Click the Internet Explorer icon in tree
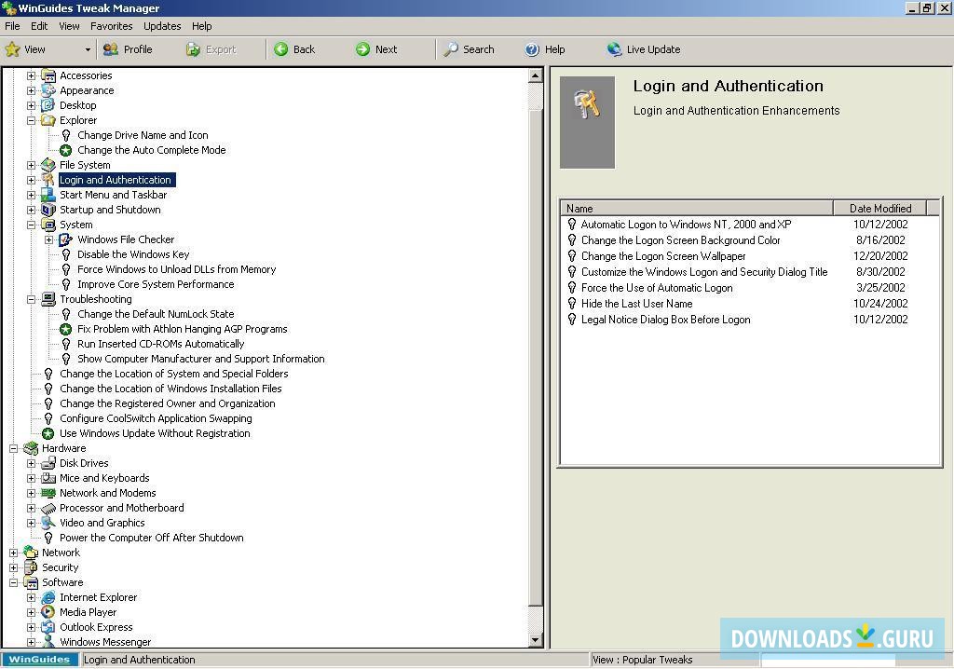The height and width of the screenshot is (669, 954). (x=48, y=598)
